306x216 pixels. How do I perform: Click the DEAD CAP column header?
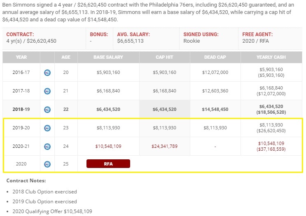pyautogui.click(x=215, y=57)
